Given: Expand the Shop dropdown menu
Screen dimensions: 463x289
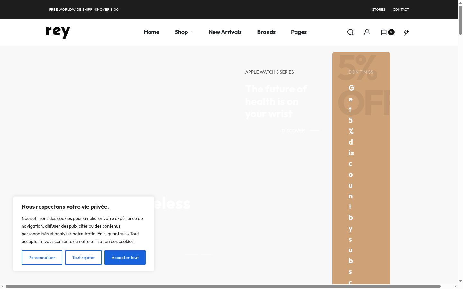Looking at the screenshot, I should coord(183,32).
